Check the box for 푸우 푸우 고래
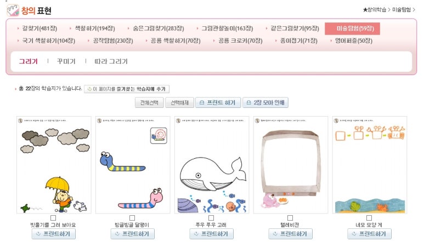The width and height of the screenshot is (424, 242). point(211,218)
